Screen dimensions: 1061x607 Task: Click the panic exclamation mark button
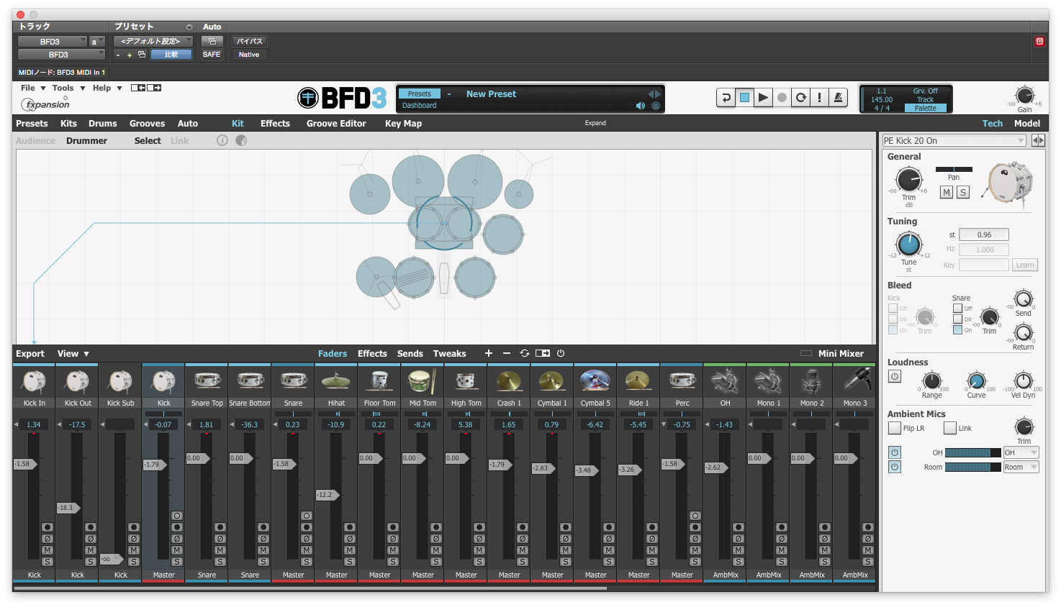click(819, 98)
